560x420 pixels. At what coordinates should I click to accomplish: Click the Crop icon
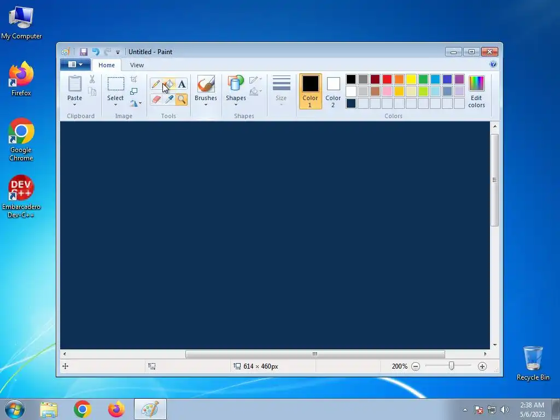[133, 79]
